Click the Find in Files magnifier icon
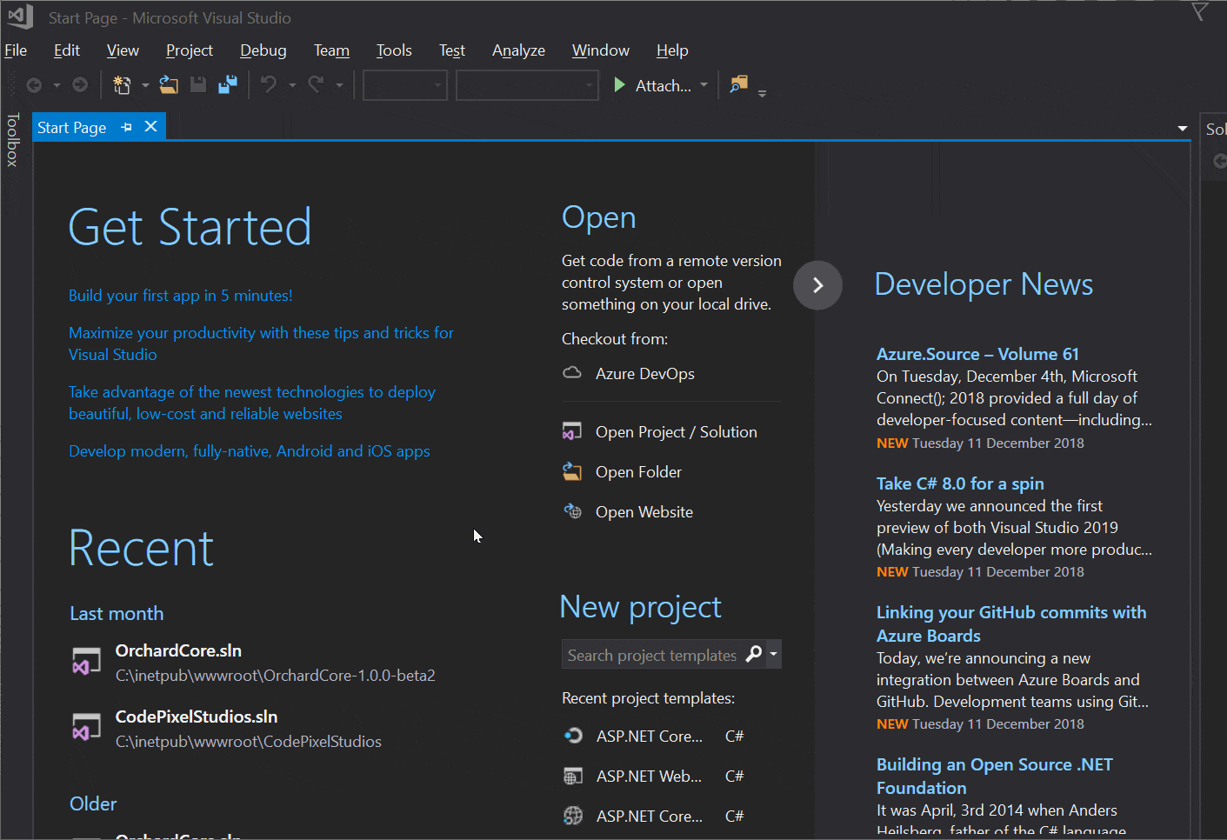Image resolution: width=1227 pixels, height=840 pixels. (737, 84)
